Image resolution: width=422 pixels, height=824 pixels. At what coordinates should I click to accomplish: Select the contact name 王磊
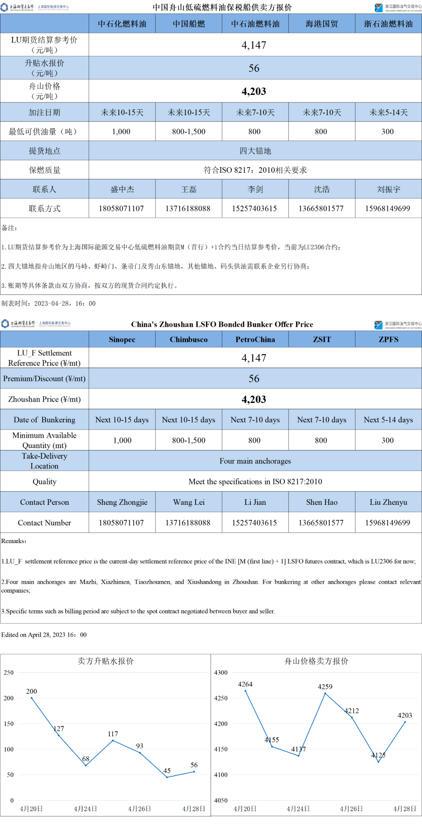coord(189,189)
